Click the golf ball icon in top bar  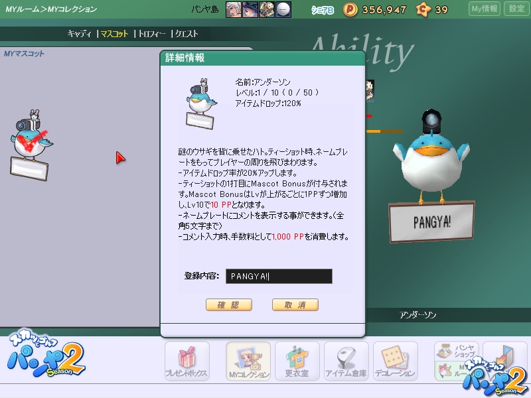pyautogui.click(x=283, y=9)
